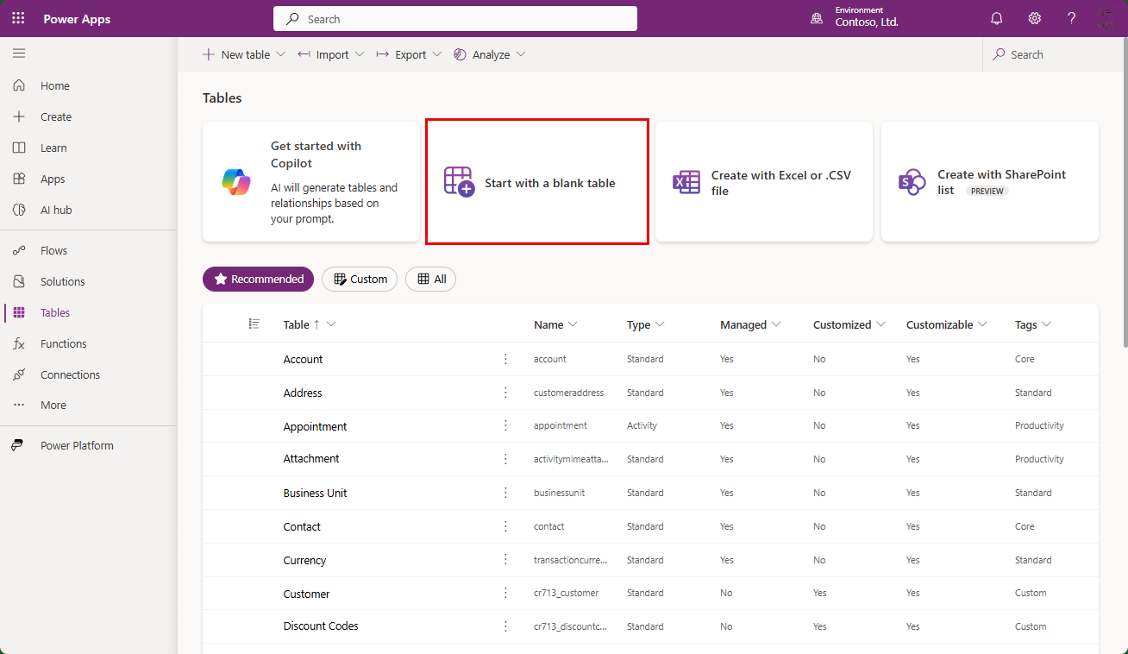
Task: Click the SharePoint list icon
Action: click(x=912, y=182)
